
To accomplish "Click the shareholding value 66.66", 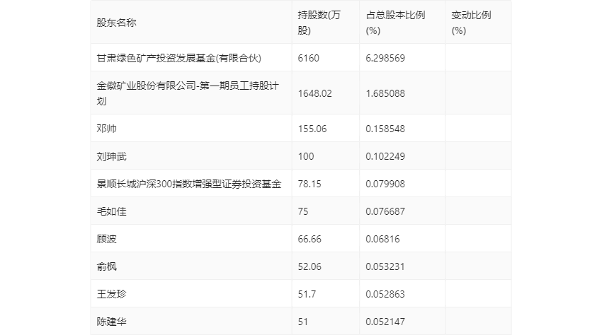I will click(309, 239).
